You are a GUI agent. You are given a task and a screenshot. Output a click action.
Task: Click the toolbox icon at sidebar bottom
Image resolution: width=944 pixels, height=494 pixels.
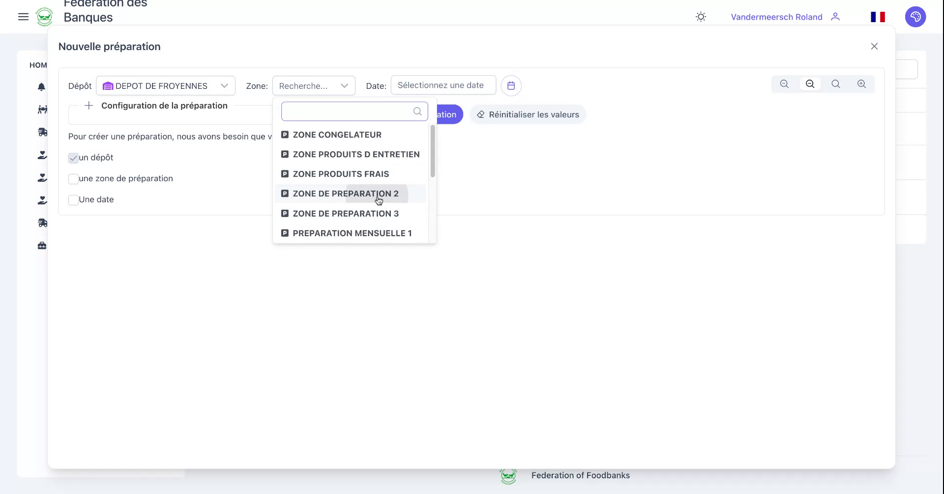[42, 246]
